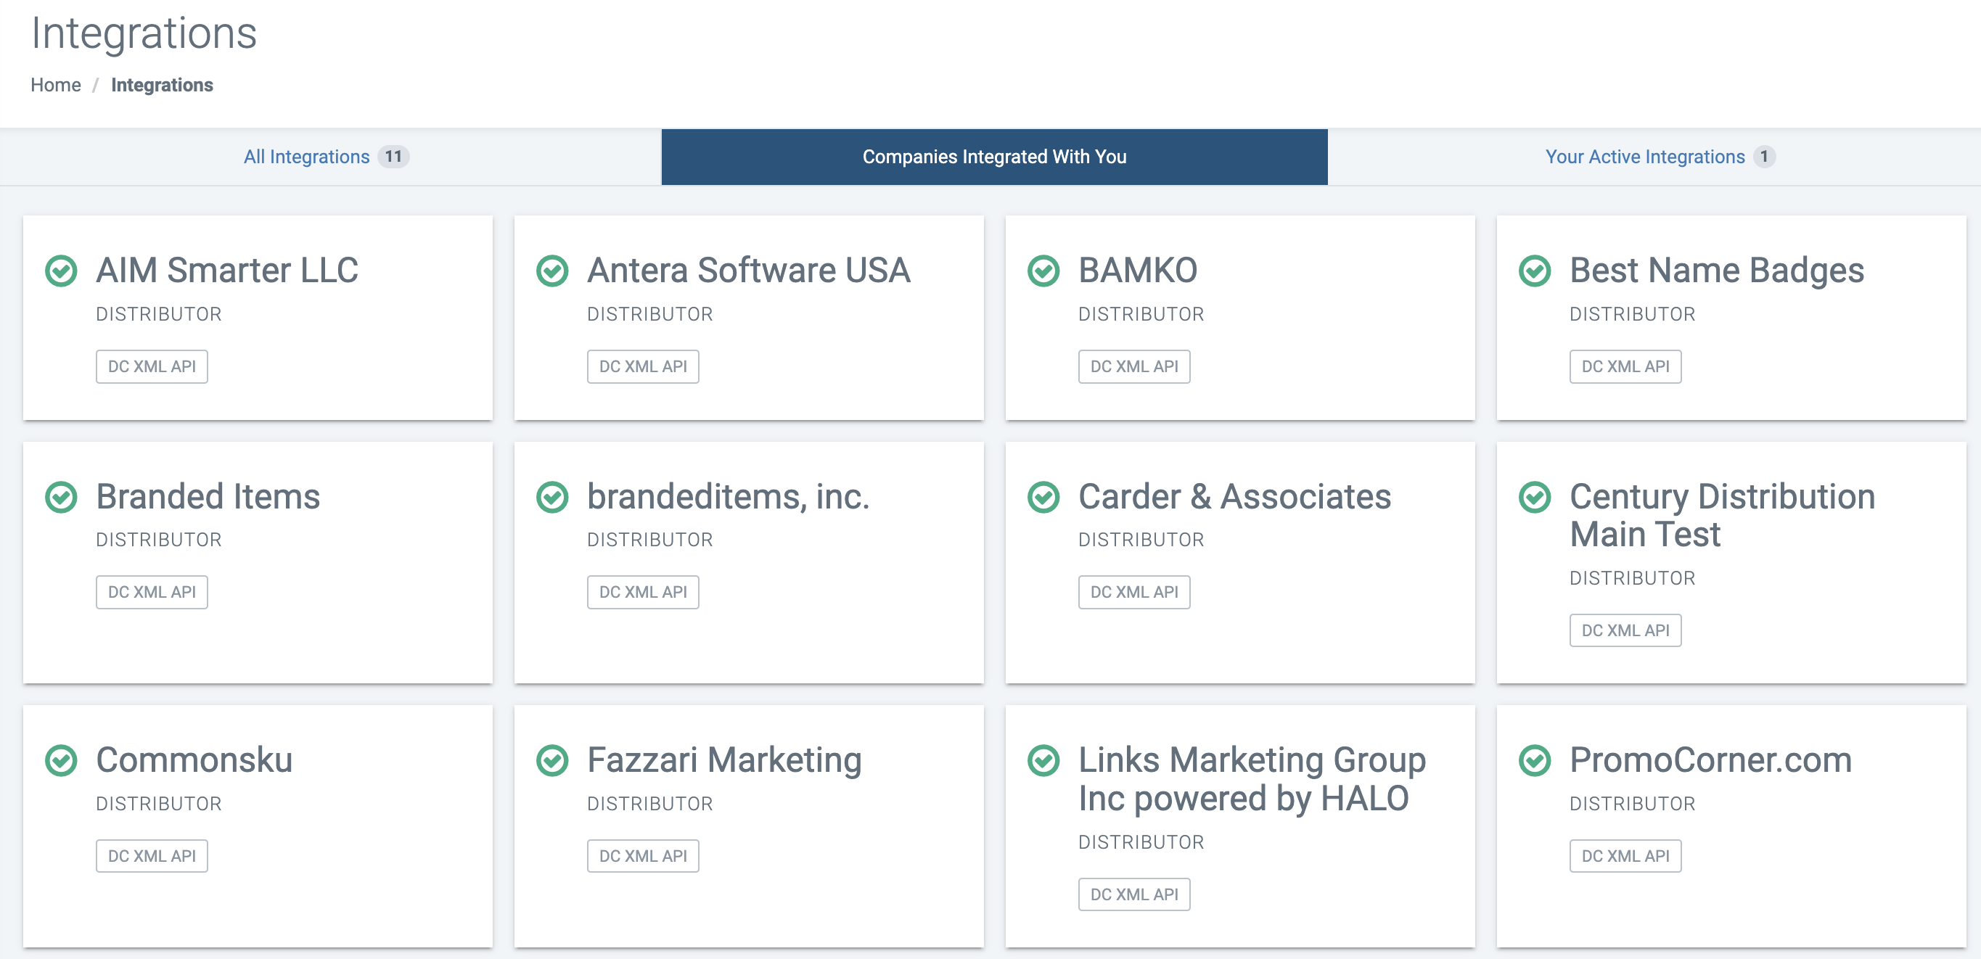Click the checkmark beside Century Distribution Main Test

(x=1535, y=497)
